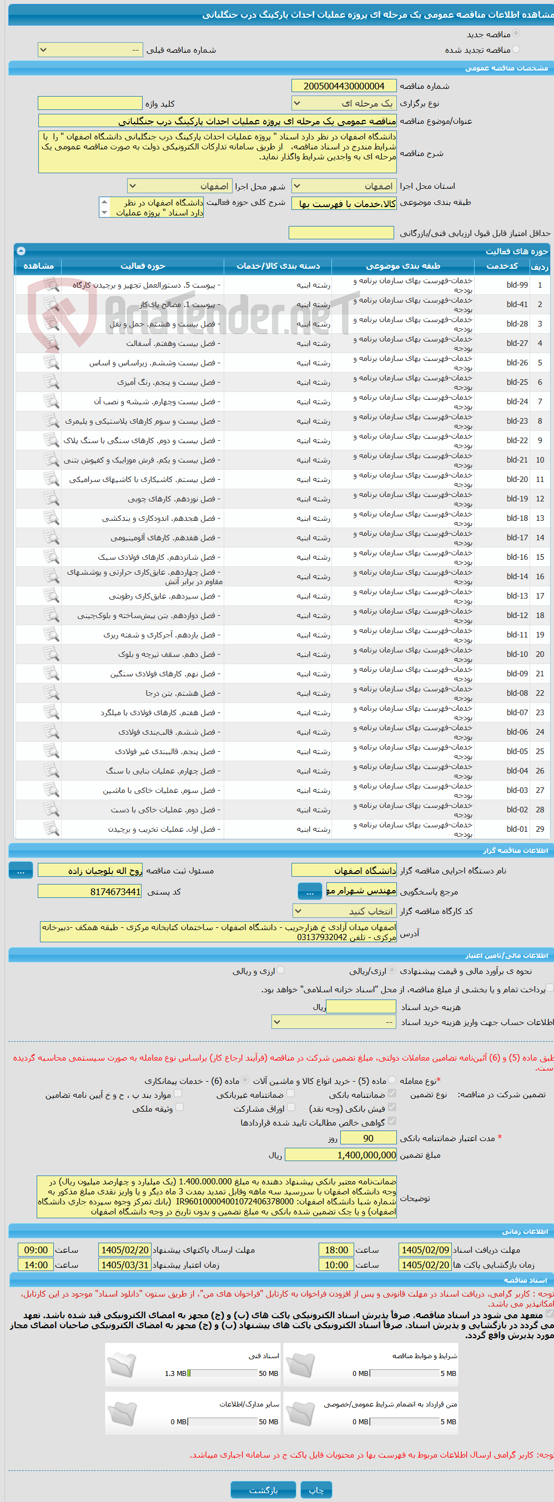
Task: Click the شرایط و ضوابط مناقصه size bar
Action: (x=405, y=1373)
